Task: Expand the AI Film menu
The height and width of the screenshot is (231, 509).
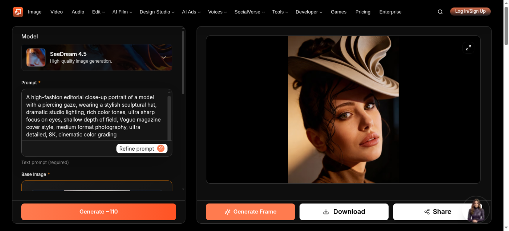Action: 122,12
